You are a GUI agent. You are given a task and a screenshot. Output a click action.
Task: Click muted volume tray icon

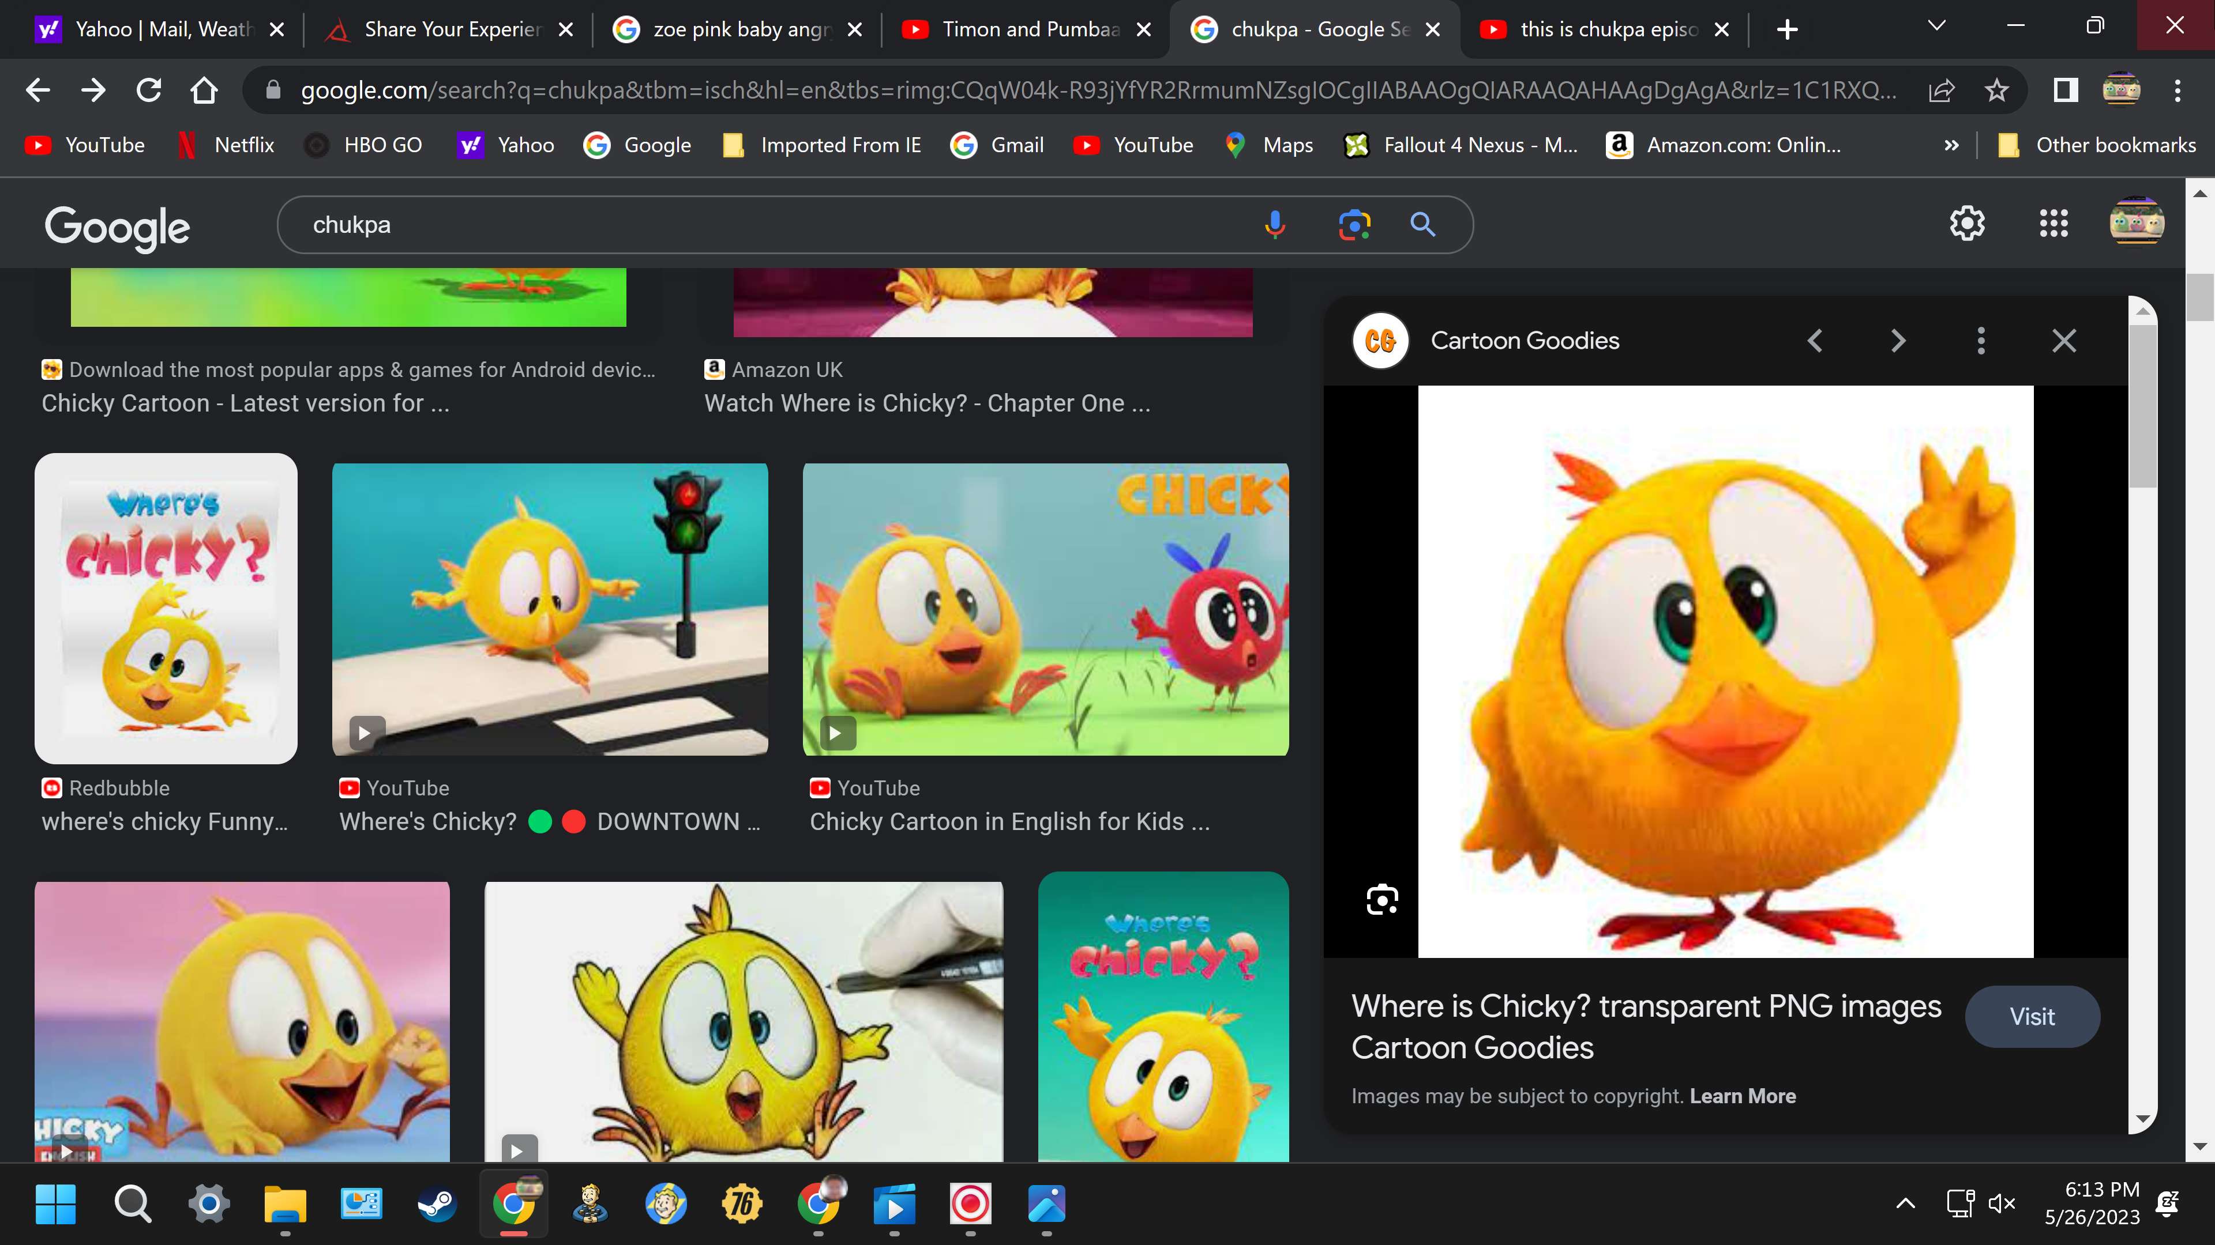point(2002,1203)
